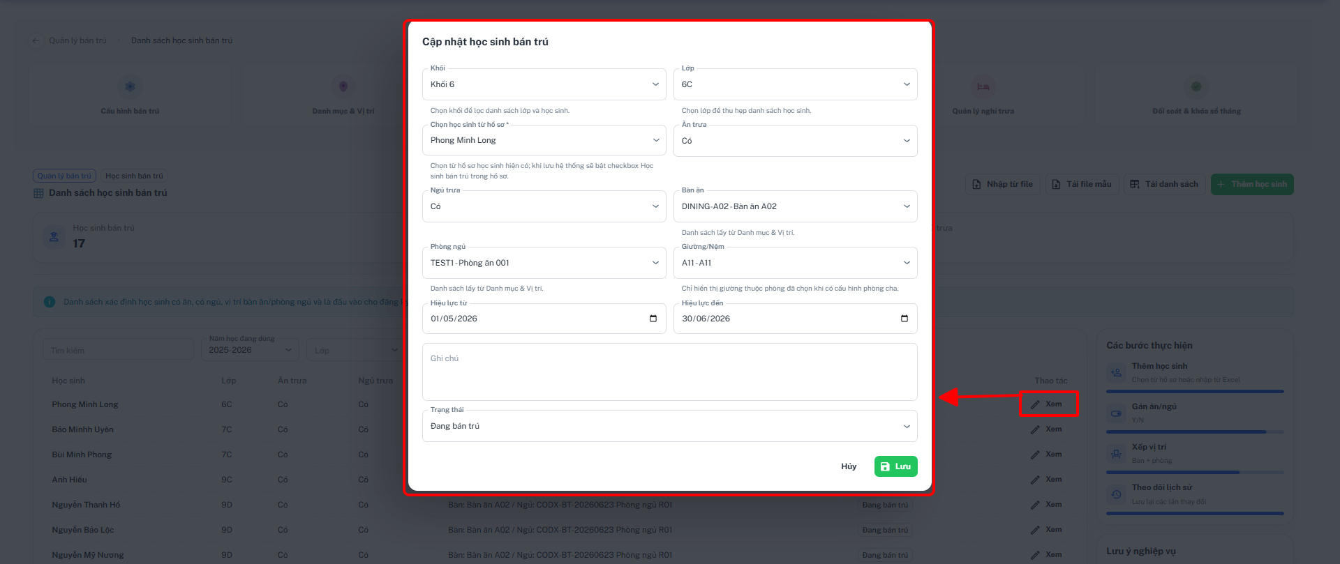The image size is (1340, 564).
Task: Expand the Trạng thái dropdown
Action: pyautogui.click(x=670, y=426)
